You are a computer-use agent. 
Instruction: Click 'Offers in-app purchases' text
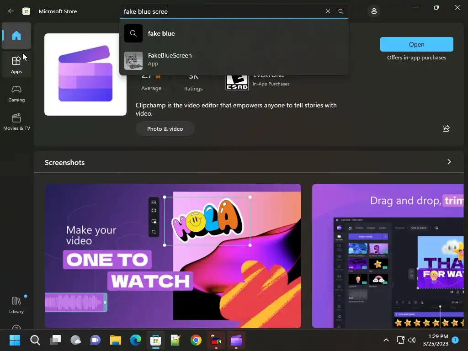pos(417,58)
